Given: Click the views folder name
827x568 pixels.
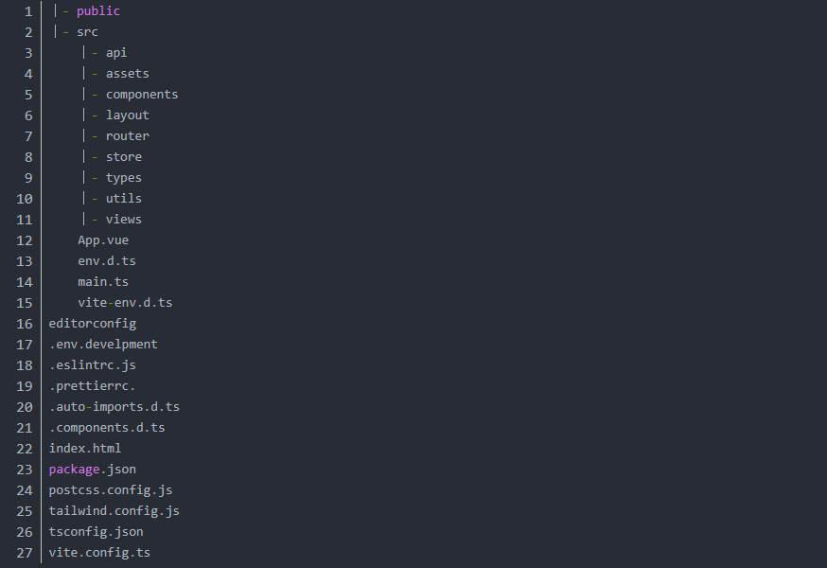Looking at the screenshot, I should click(123, 220).
